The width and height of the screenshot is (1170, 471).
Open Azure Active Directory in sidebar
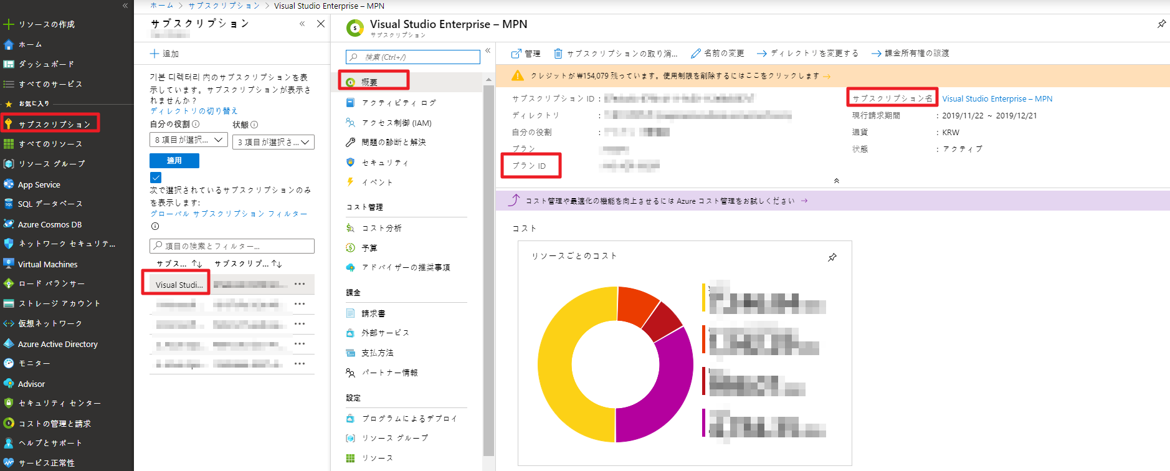[x=57, y=344]
